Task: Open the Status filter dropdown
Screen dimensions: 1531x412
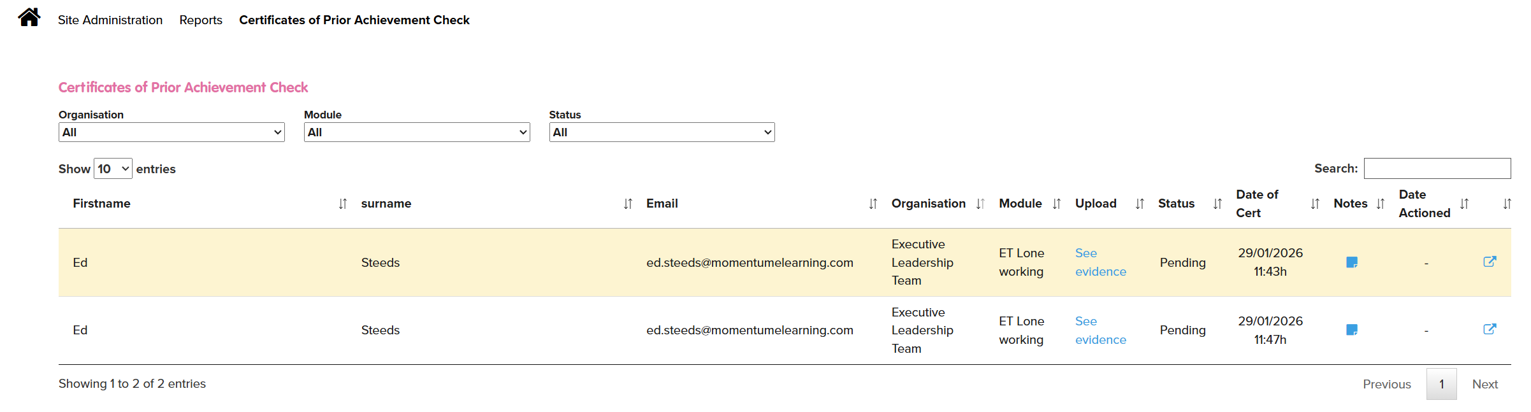Action: click(662, 132)
